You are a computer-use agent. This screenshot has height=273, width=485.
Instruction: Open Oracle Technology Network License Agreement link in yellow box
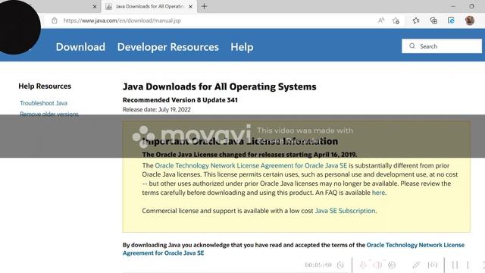click(x=251, y=165)
